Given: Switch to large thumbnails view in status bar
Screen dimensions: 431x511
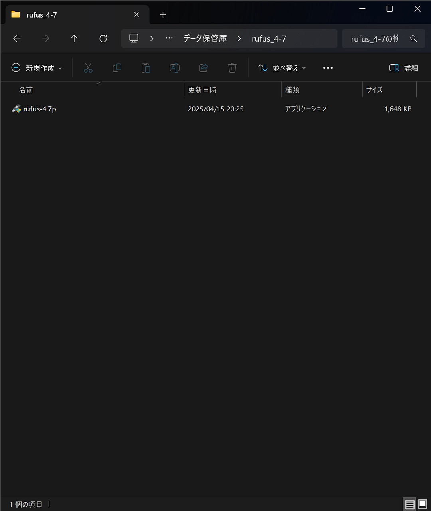Looking at the screenshot, I should click(422, 505).
